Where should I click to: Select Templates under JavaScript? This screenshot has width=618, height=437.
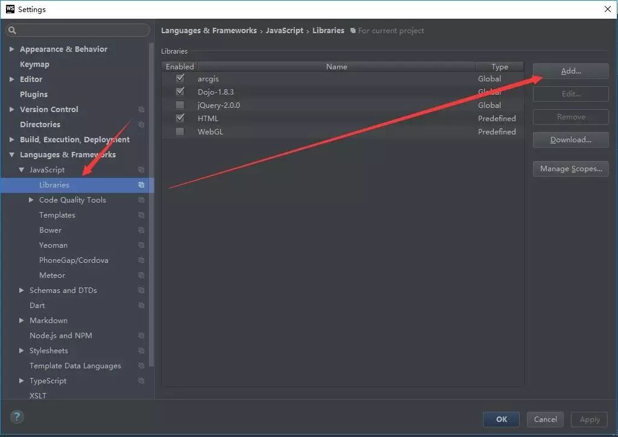click(x=57, y=215)
